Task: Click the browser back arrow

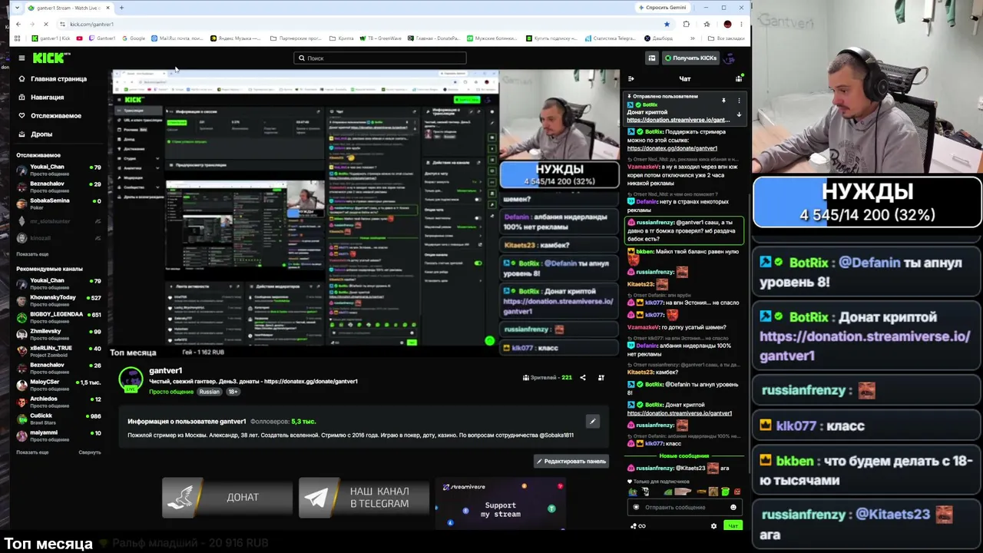Action: (x=18, y=24)
